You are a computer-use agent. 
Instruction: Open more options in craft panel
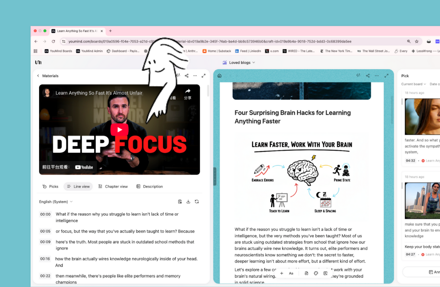point(377,76)
